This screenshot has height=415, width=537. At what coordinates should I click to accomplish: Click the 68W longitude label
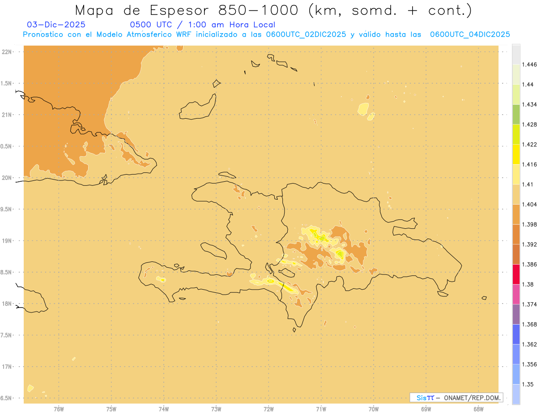pyautogui.click(x=478, y=409)
